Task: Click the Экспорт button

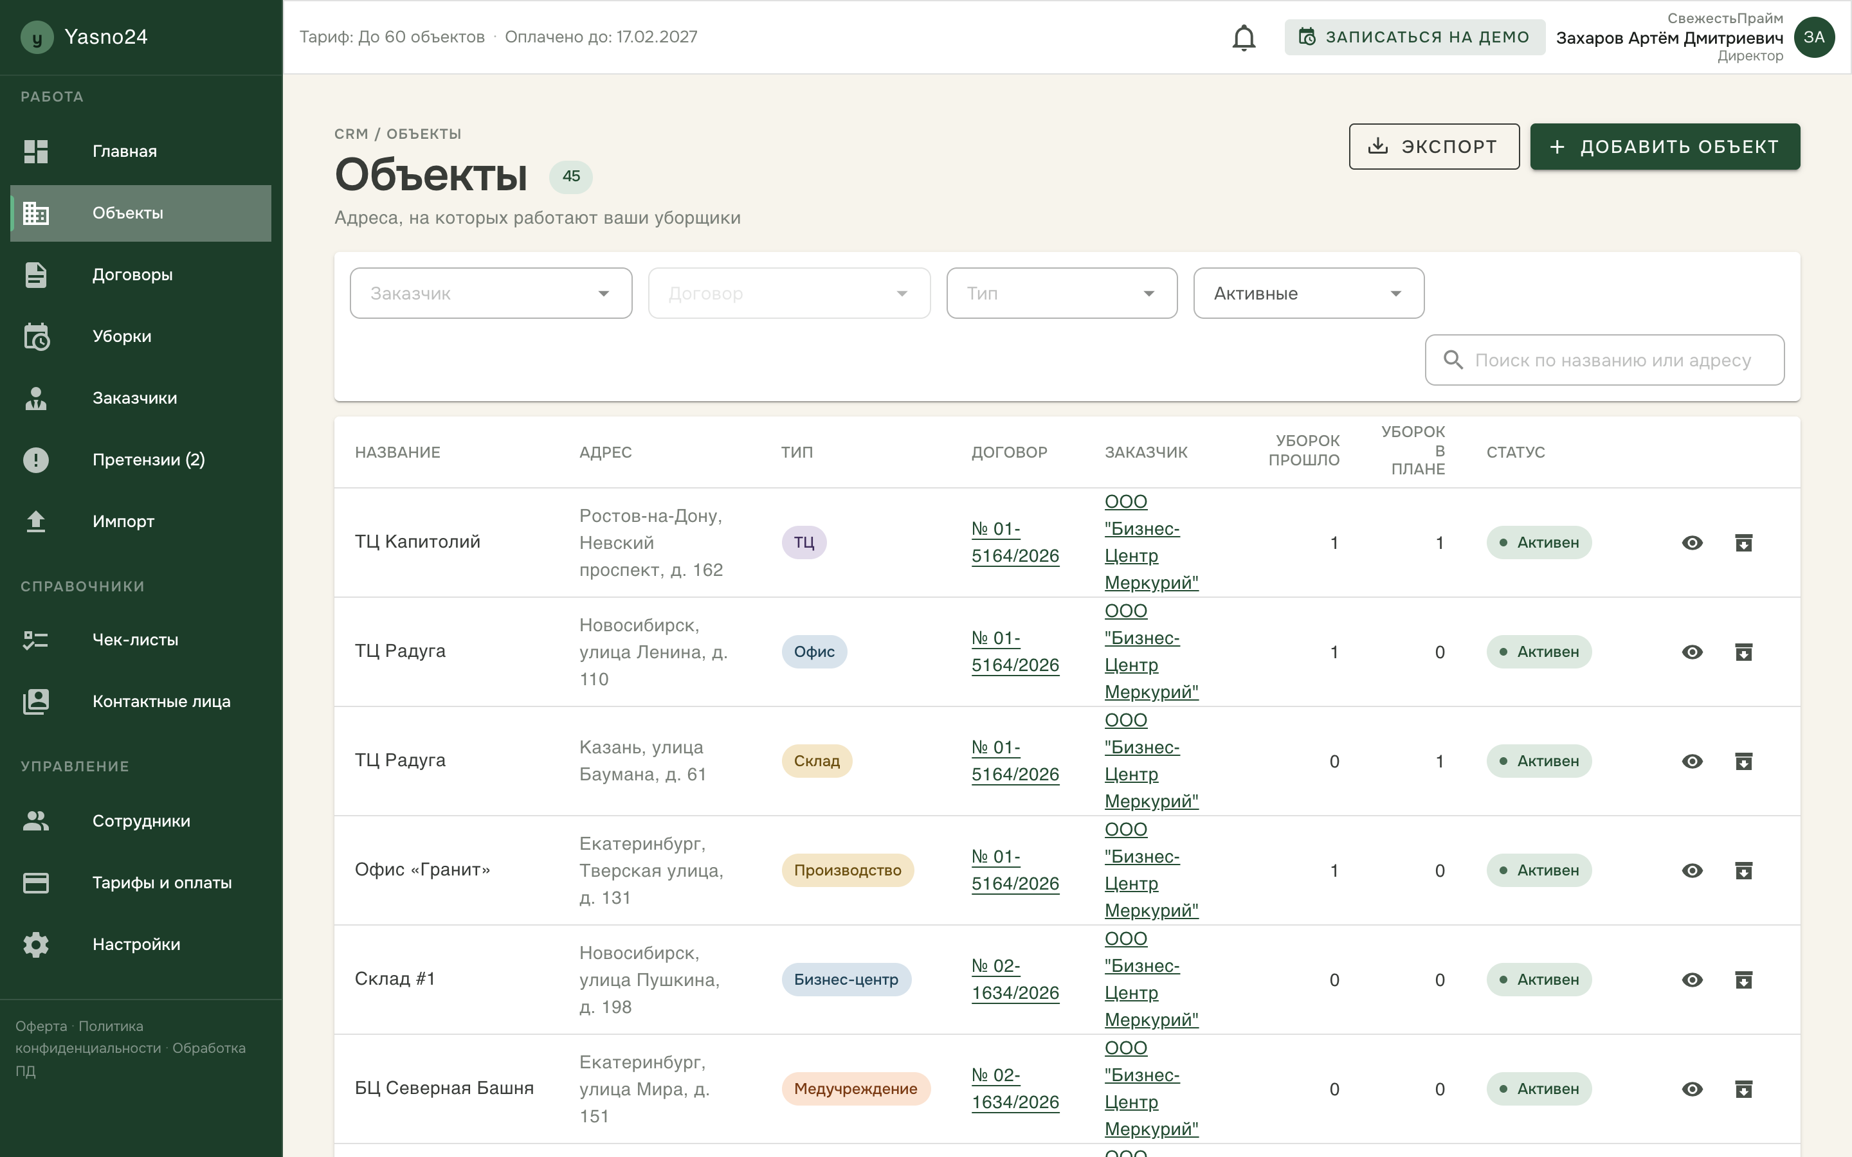Action: 1434,146
